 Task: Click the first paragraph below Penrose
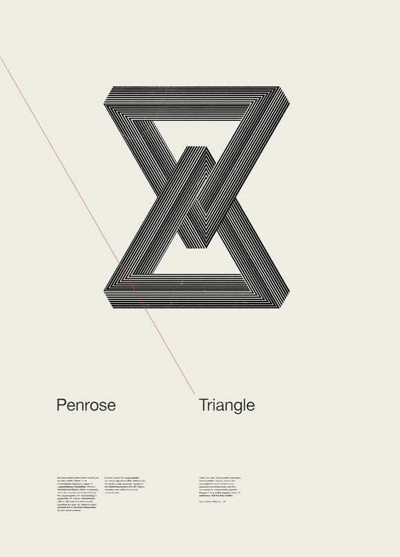pos(78,494)
